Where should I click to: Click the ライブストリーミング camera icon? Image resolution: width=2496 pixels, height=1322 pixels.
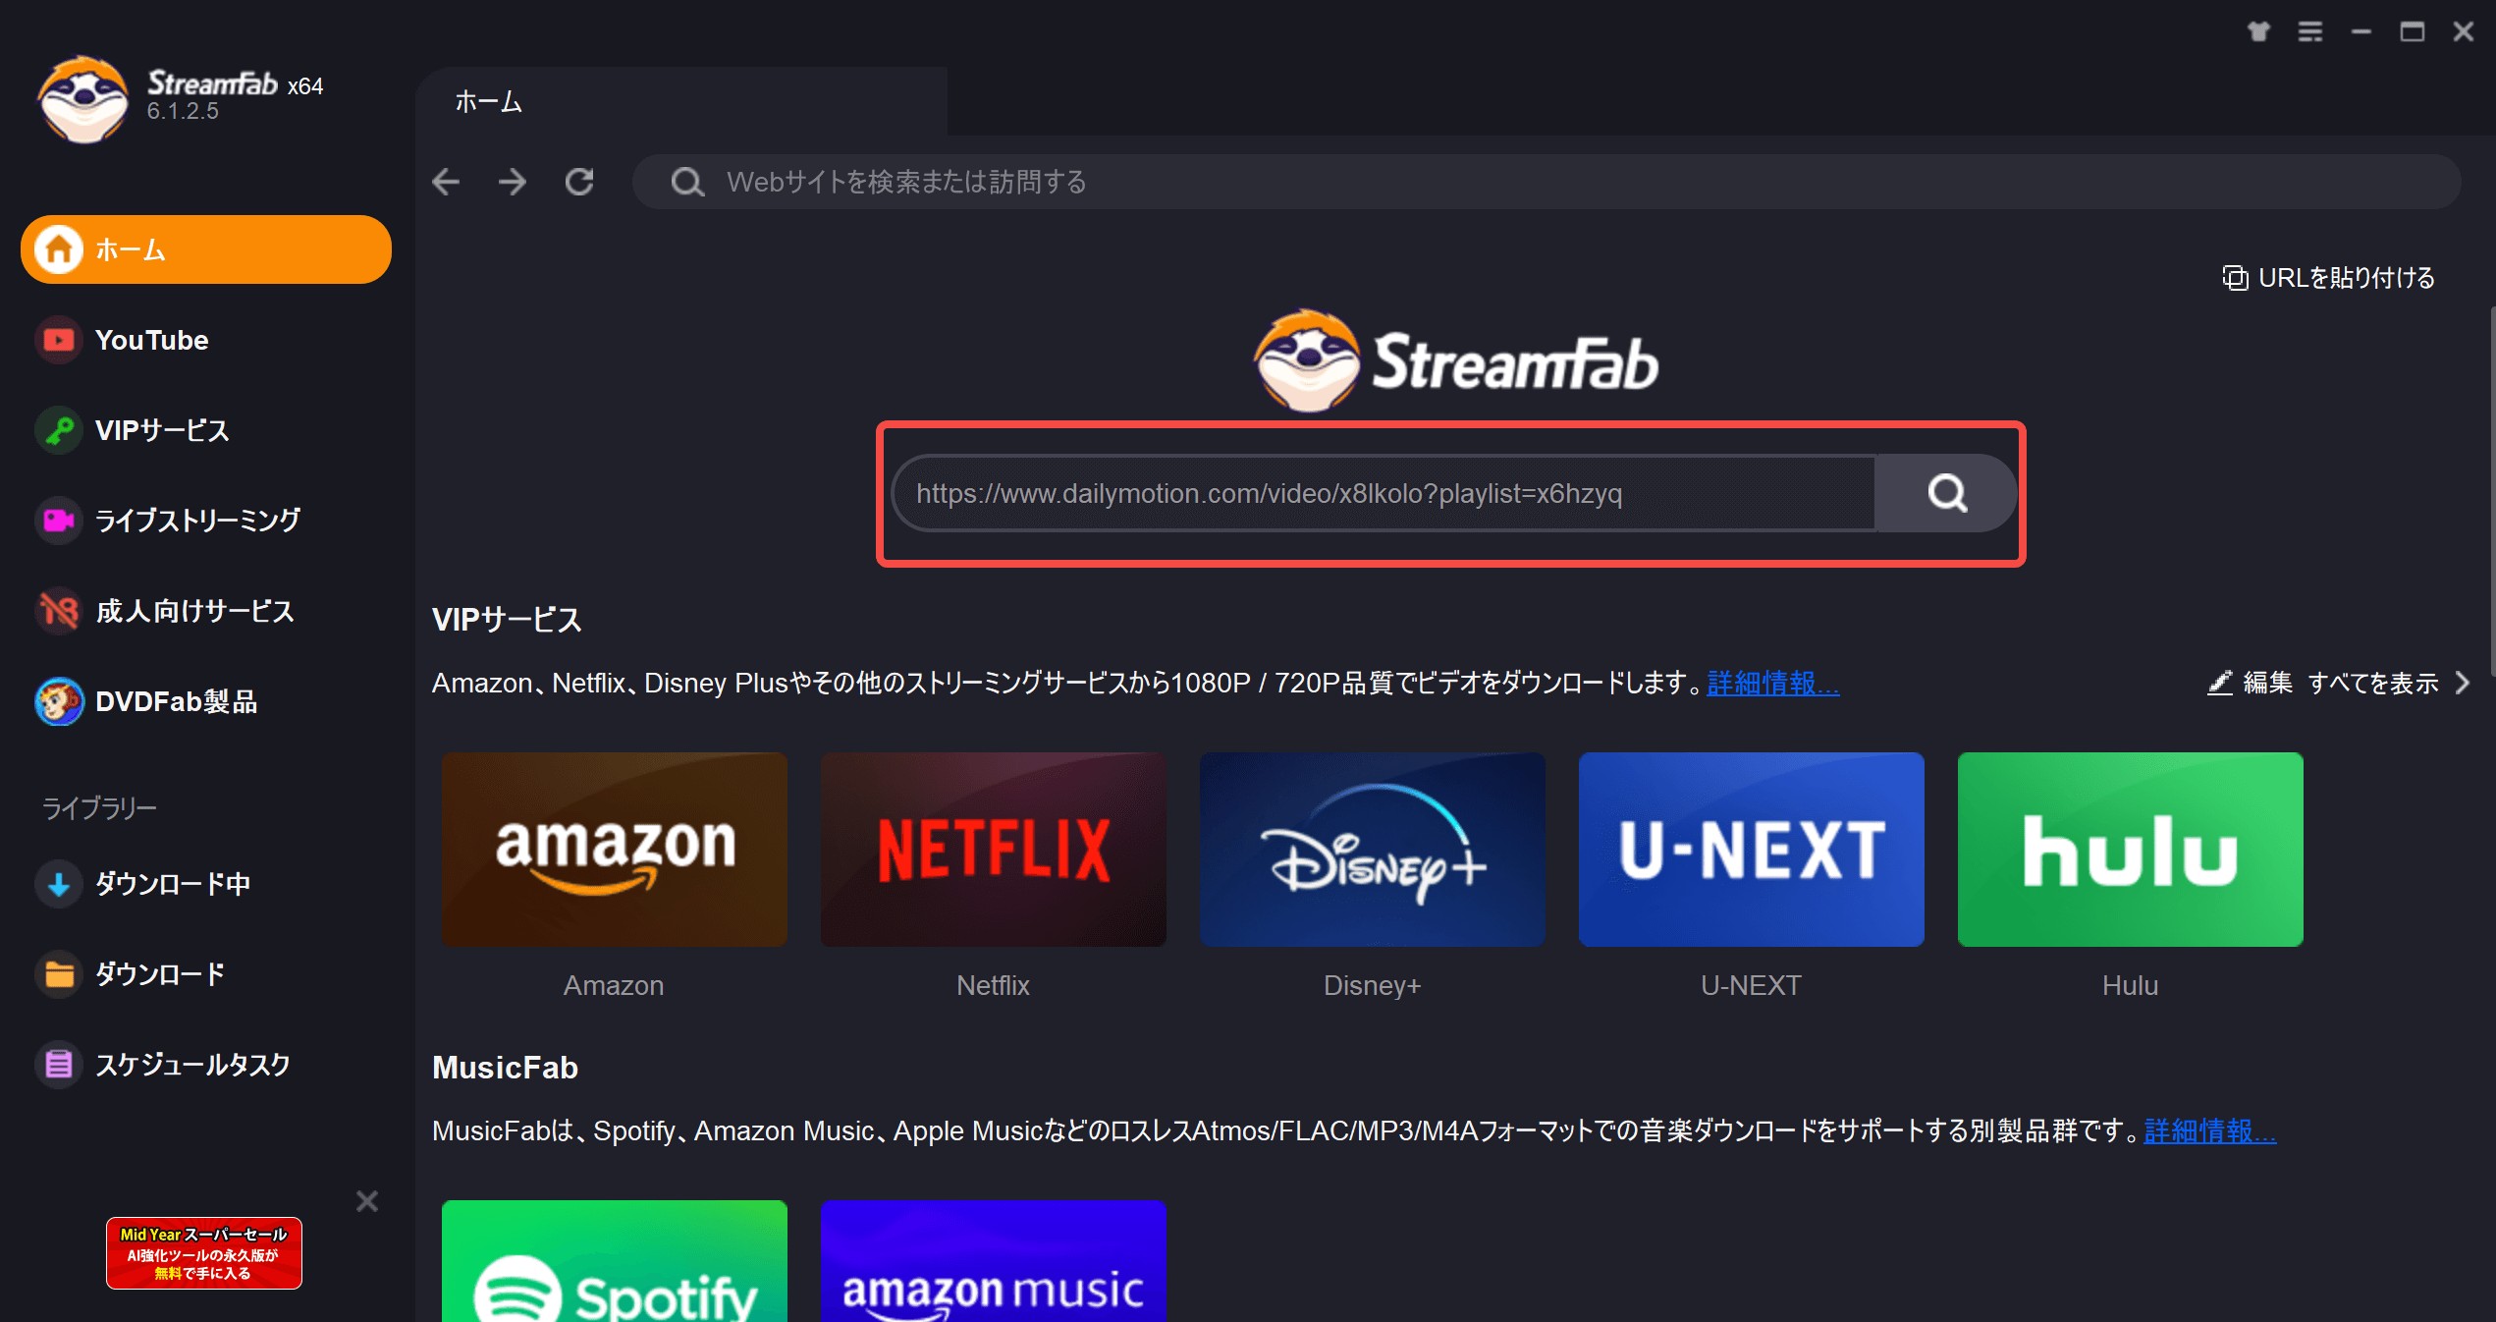pos(59,521)
